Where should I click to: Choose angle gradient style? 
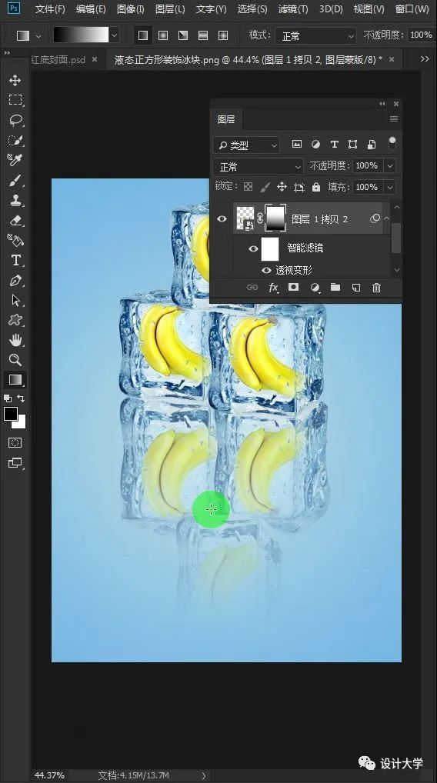[x=183, y=35]
